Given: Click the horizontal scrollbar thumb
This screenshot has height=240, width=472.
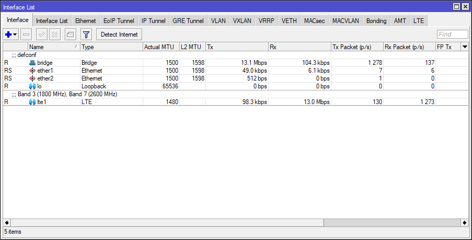Looking at the screenshot, I should tap(167, 223).
